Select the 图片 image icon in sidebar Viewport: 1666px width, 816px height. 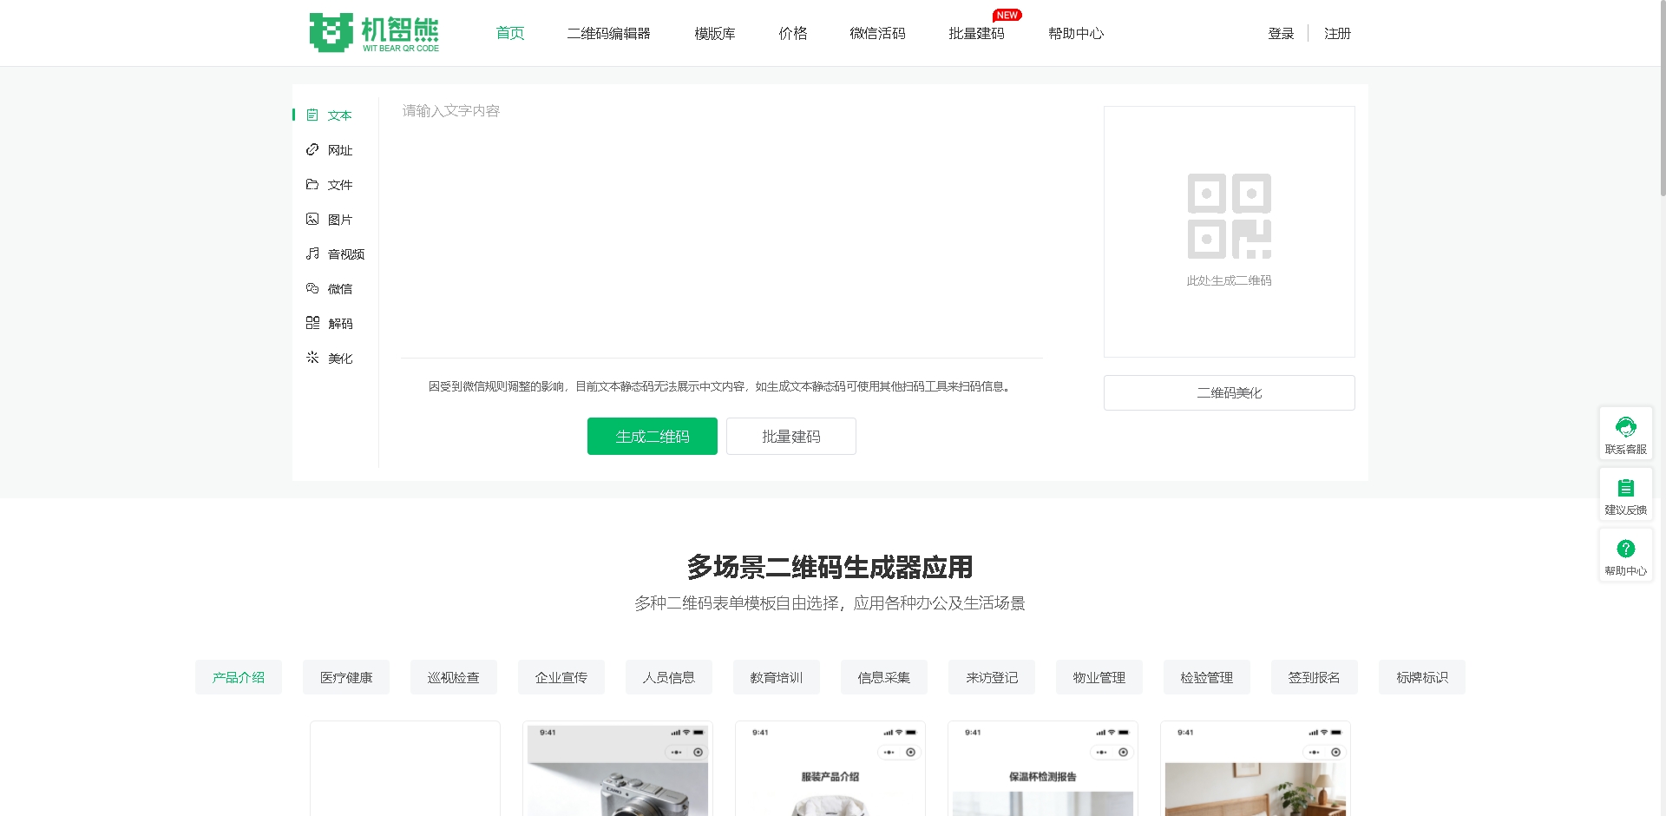click(x=312, y=220)
